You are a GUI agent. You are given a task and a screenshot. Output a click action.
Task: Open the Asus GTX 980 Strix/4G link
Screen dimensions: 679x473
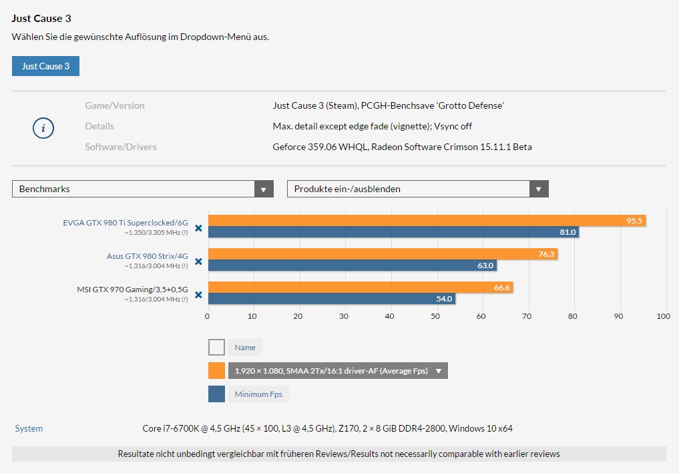pos(148,256)
